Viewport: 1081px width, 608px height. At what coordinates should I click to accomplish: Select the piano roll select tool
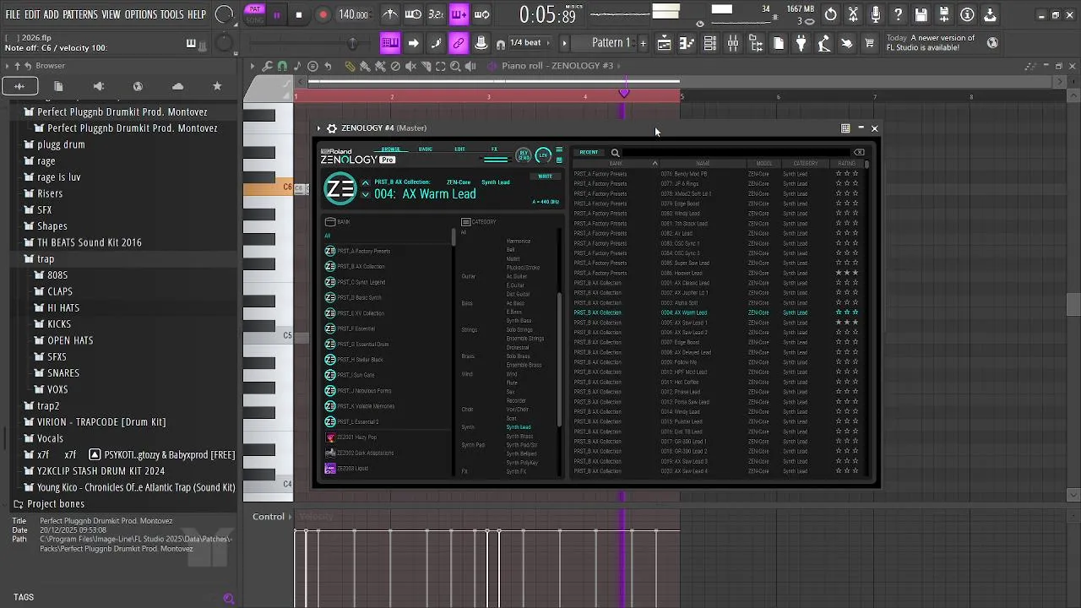coord(440,66)
